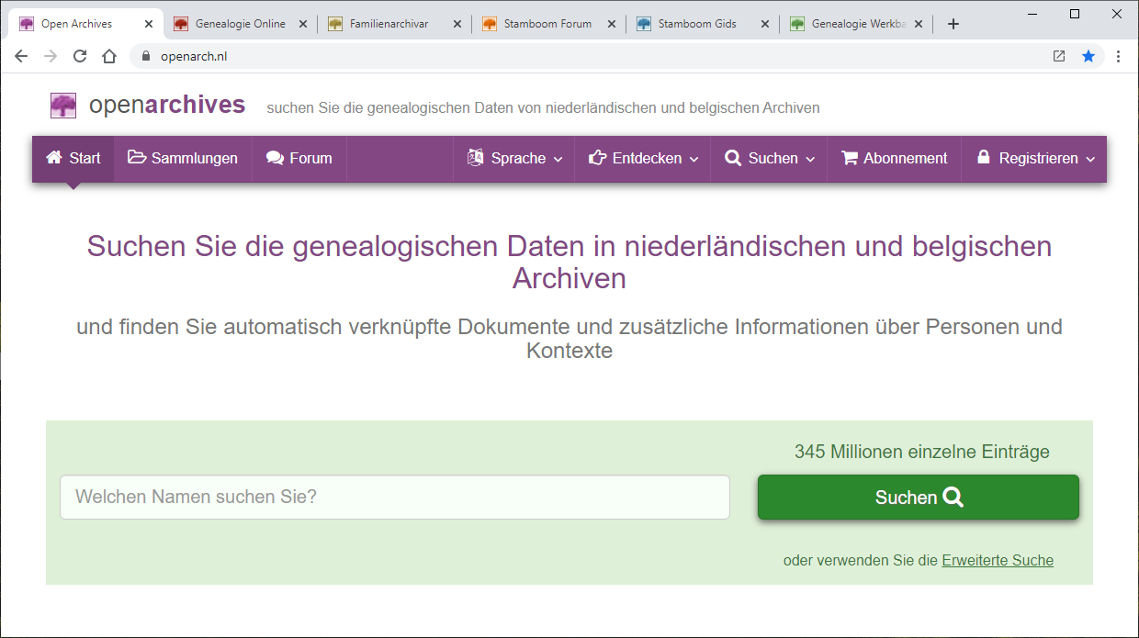Expand the Entdecken dropdown menu
The image size is (1139, 638).
tap(644, 158)
